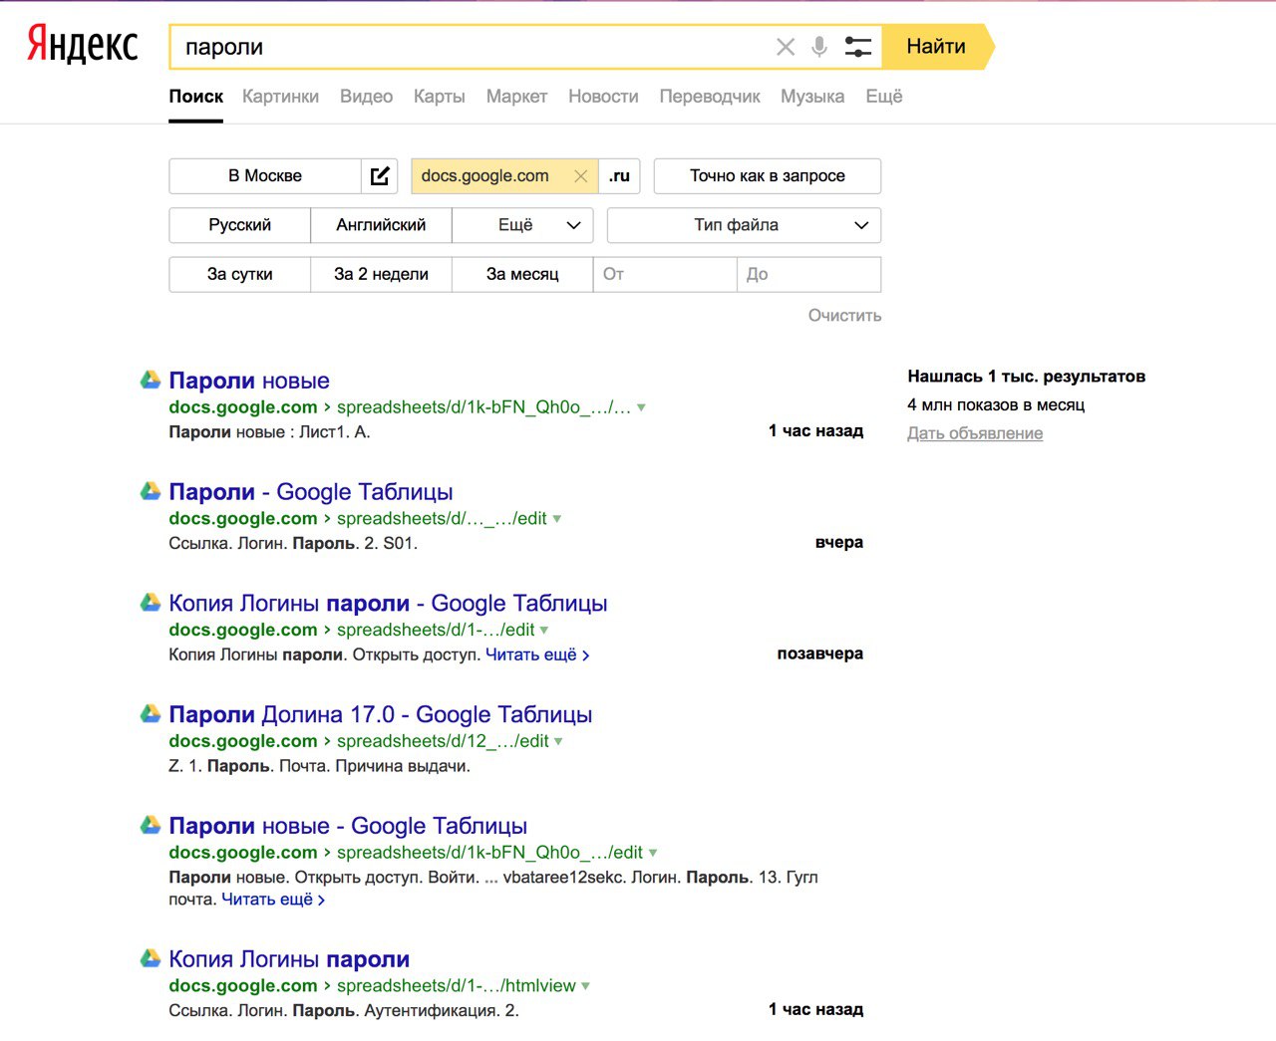Click the text Нашлась 1 тыс. результатов
Screen dimensions: 1276x1041
(x=1027, y=377)
